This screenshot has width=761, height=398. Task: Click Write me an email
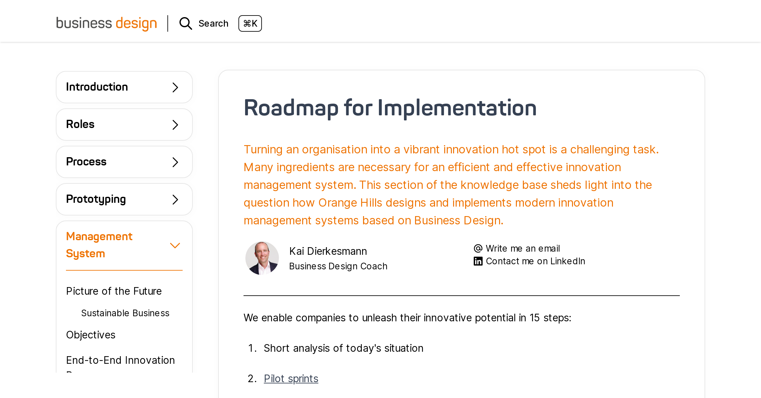point(523,248)
